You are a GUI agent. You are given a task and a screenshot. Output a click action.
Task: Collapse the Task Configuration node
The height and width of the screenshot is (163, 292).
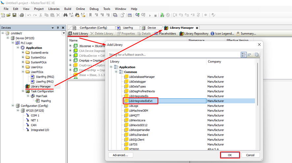tap(23, 91)
